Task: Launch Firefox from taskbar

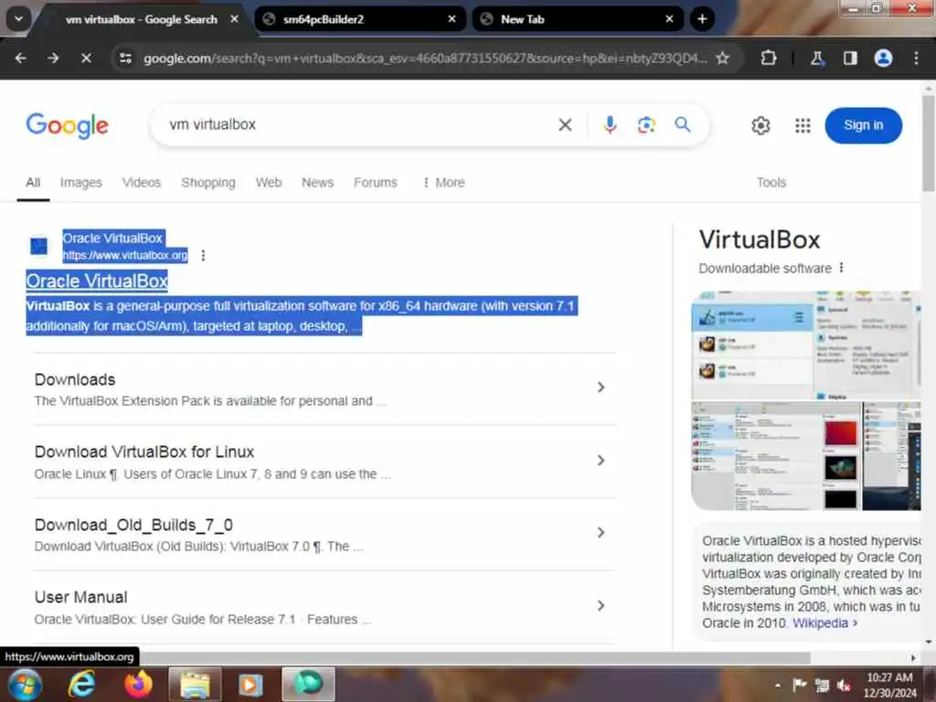Action: click(138, 684)
